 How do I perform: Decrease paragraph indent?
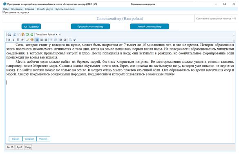[x=60, y=40]
